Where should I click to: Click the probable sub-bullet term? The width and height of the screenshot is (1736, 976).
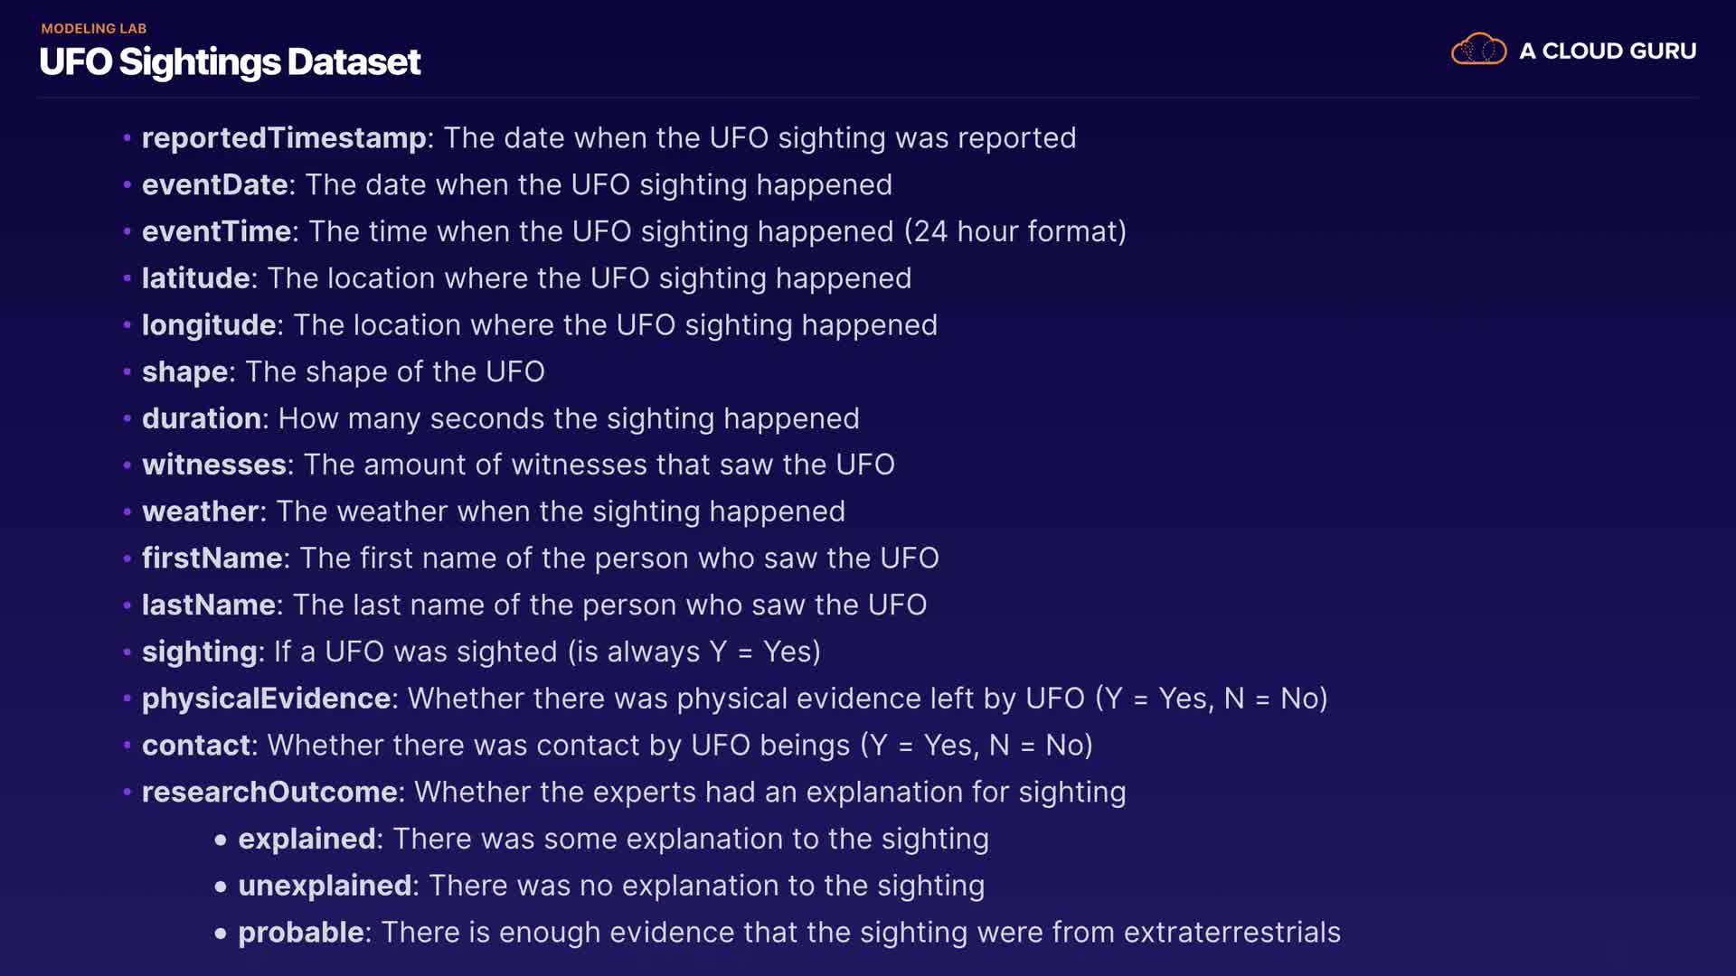click(300, 933)
